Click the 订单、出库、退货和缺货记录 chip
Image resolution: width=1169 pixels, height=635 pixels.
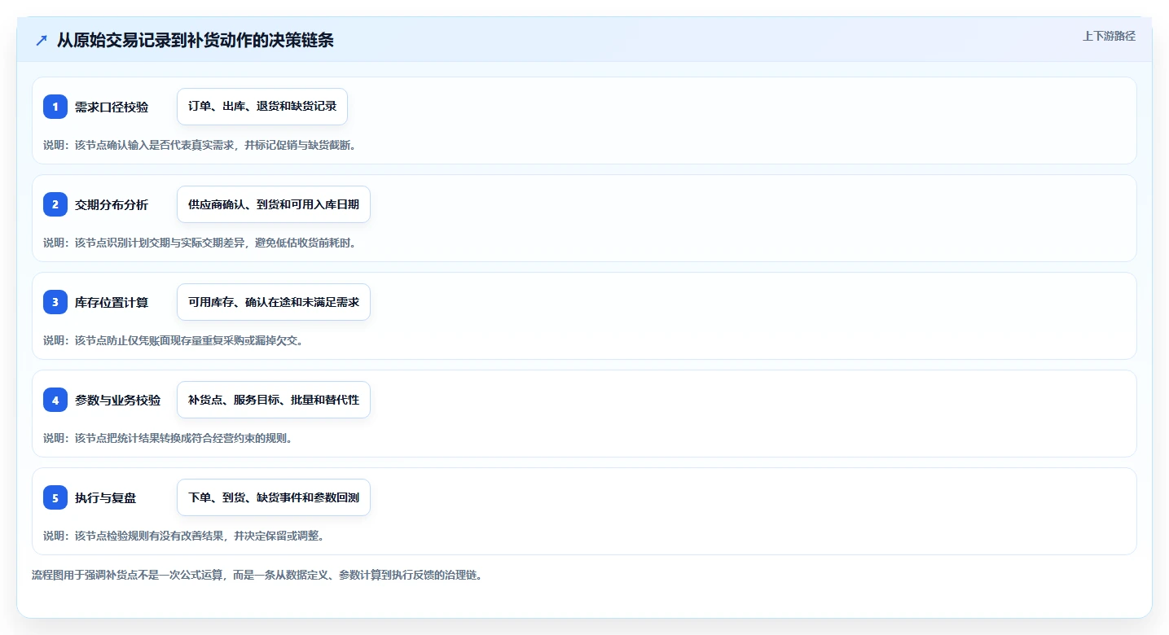click(x=262, y=107)
